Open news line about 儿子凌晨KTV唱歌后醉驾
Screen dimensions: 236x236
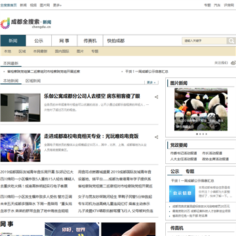(115, 211)
